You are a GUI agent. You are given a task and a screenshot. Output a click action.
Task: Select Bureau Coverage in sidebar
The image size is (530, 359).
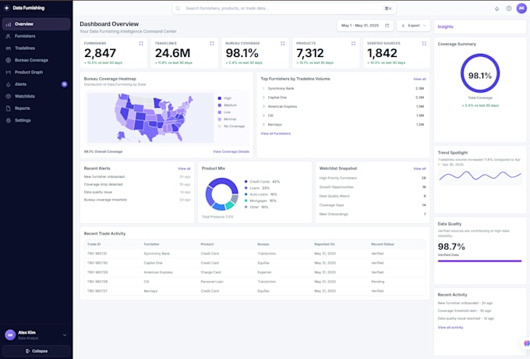click(x=36, y=60)
